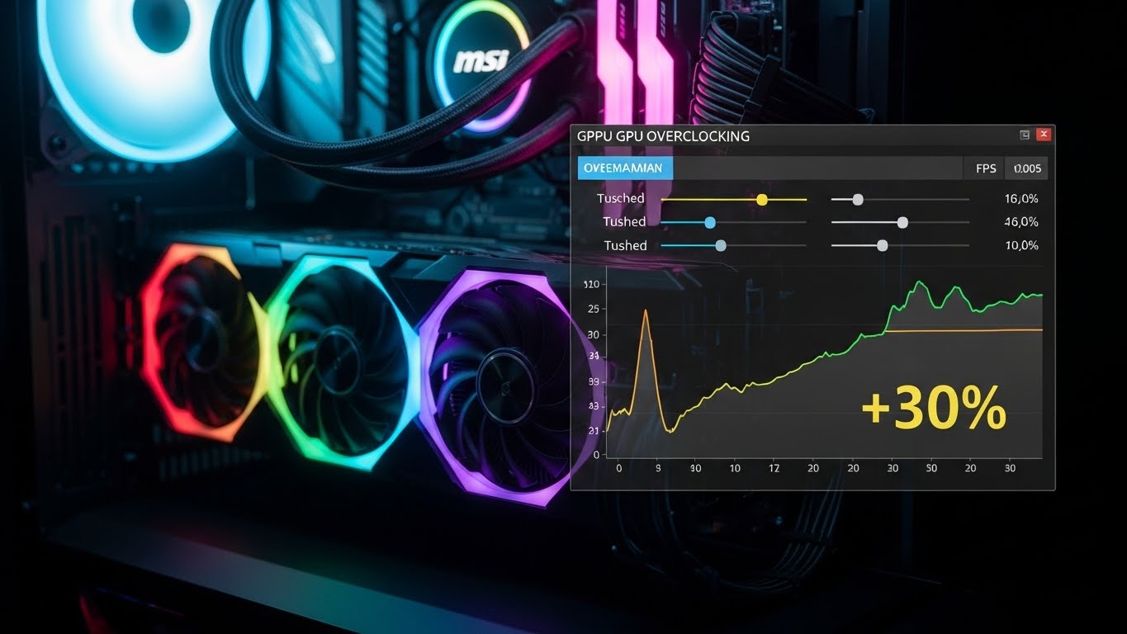Click the GPPU GPU OVERCLOCKING window title
This screenshot has width=1127, height=634.
tap(663, 136)
